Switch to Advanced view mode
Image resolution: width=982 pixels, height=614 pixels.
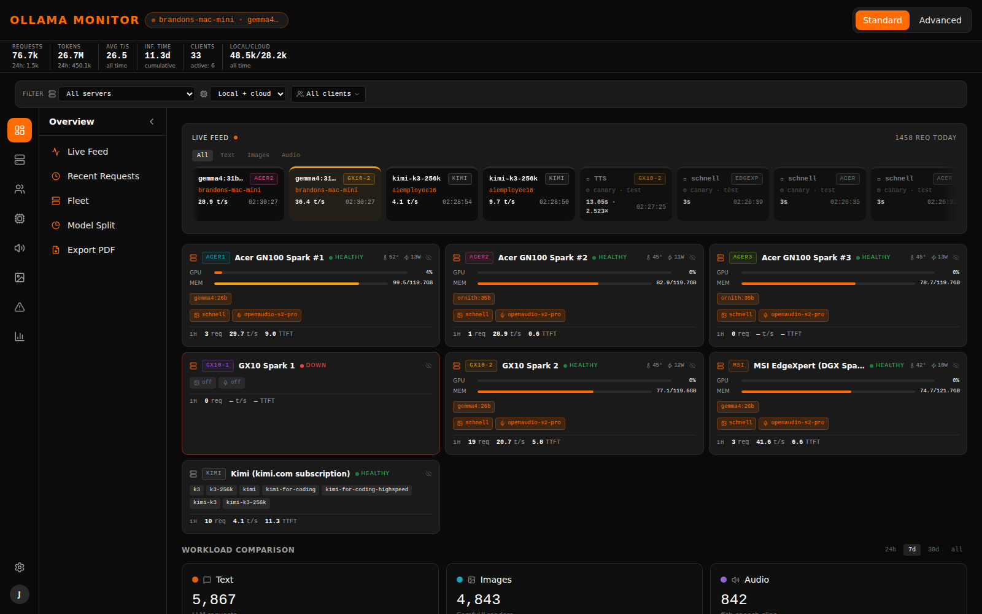(x=940, y=20)
